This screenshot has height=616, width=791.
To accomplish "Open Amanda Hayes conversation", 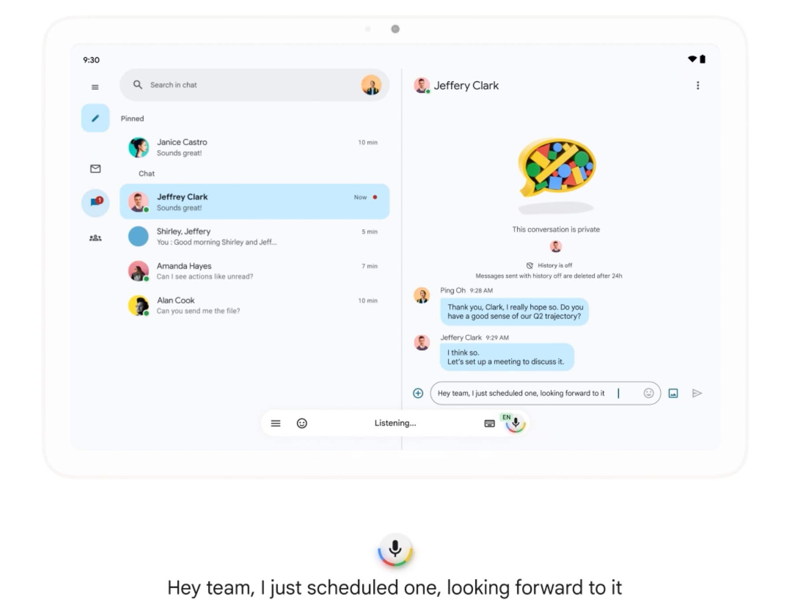I will tap(254, 271).
